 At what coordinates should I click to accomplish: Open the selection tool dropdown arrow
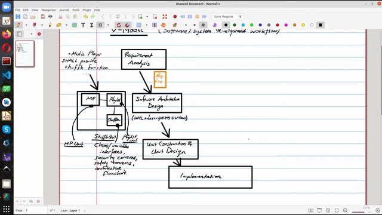pyautogui.click(x=146, y=25)
